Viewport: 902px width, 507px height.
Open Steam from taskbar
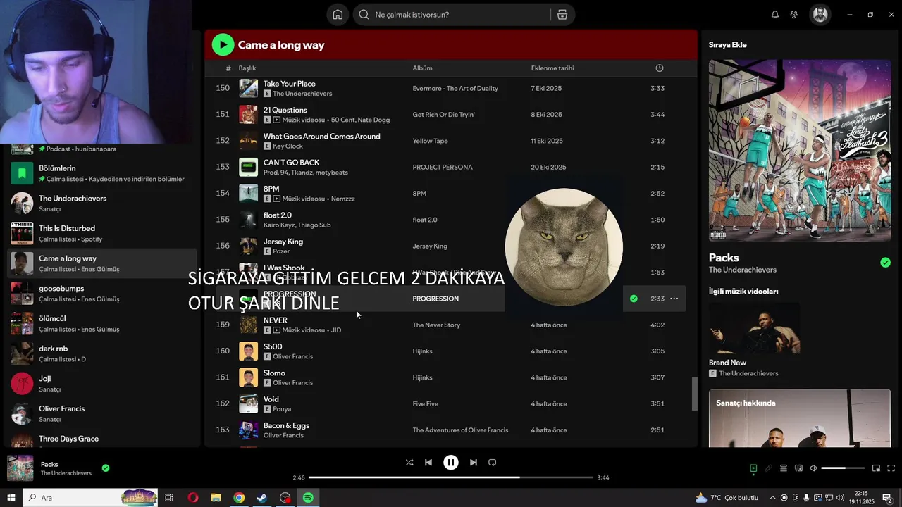point(261,498)
